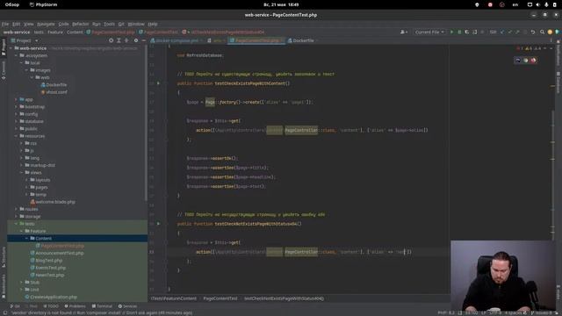The image size is (562, 316).
Task: Select vhost.conf in project tree
Action: [54, 92]
